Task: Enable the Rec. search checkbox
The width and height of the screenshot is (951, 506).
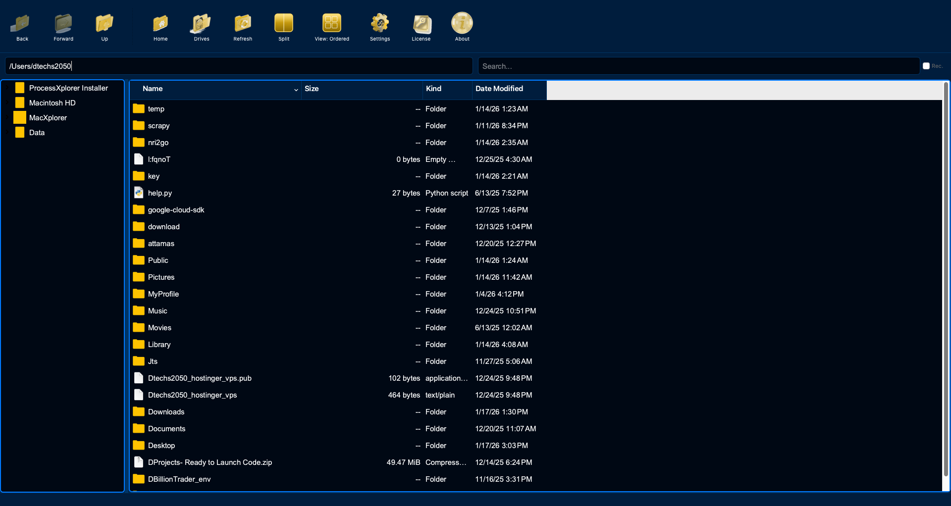Action: coord(927,65)
